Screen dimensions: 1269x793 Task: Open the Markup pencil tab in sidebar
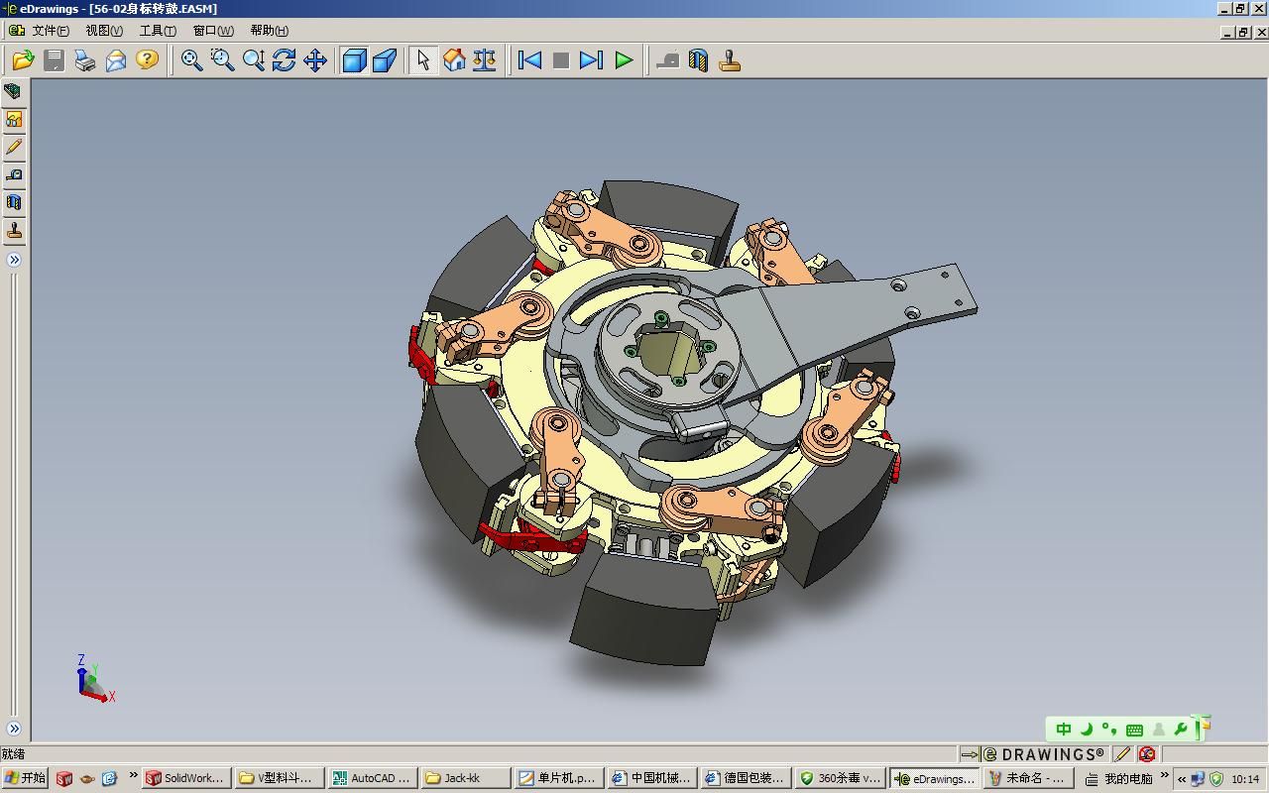pos(14,147)
